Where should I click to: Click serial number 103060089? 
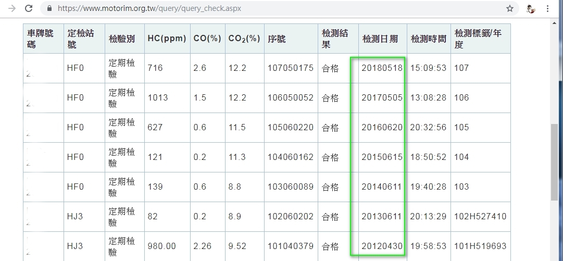(291, 187)
